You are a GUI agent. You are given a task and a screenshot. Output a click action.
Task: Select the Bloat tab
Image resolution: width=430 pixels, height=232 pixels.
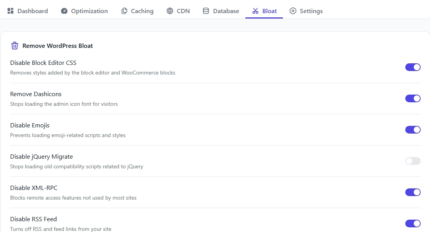coord(264,11)
